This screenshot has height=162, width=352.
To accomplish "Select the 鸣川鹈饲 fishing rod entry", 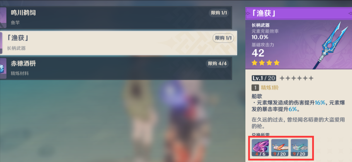I will click(x=116, y=17).
